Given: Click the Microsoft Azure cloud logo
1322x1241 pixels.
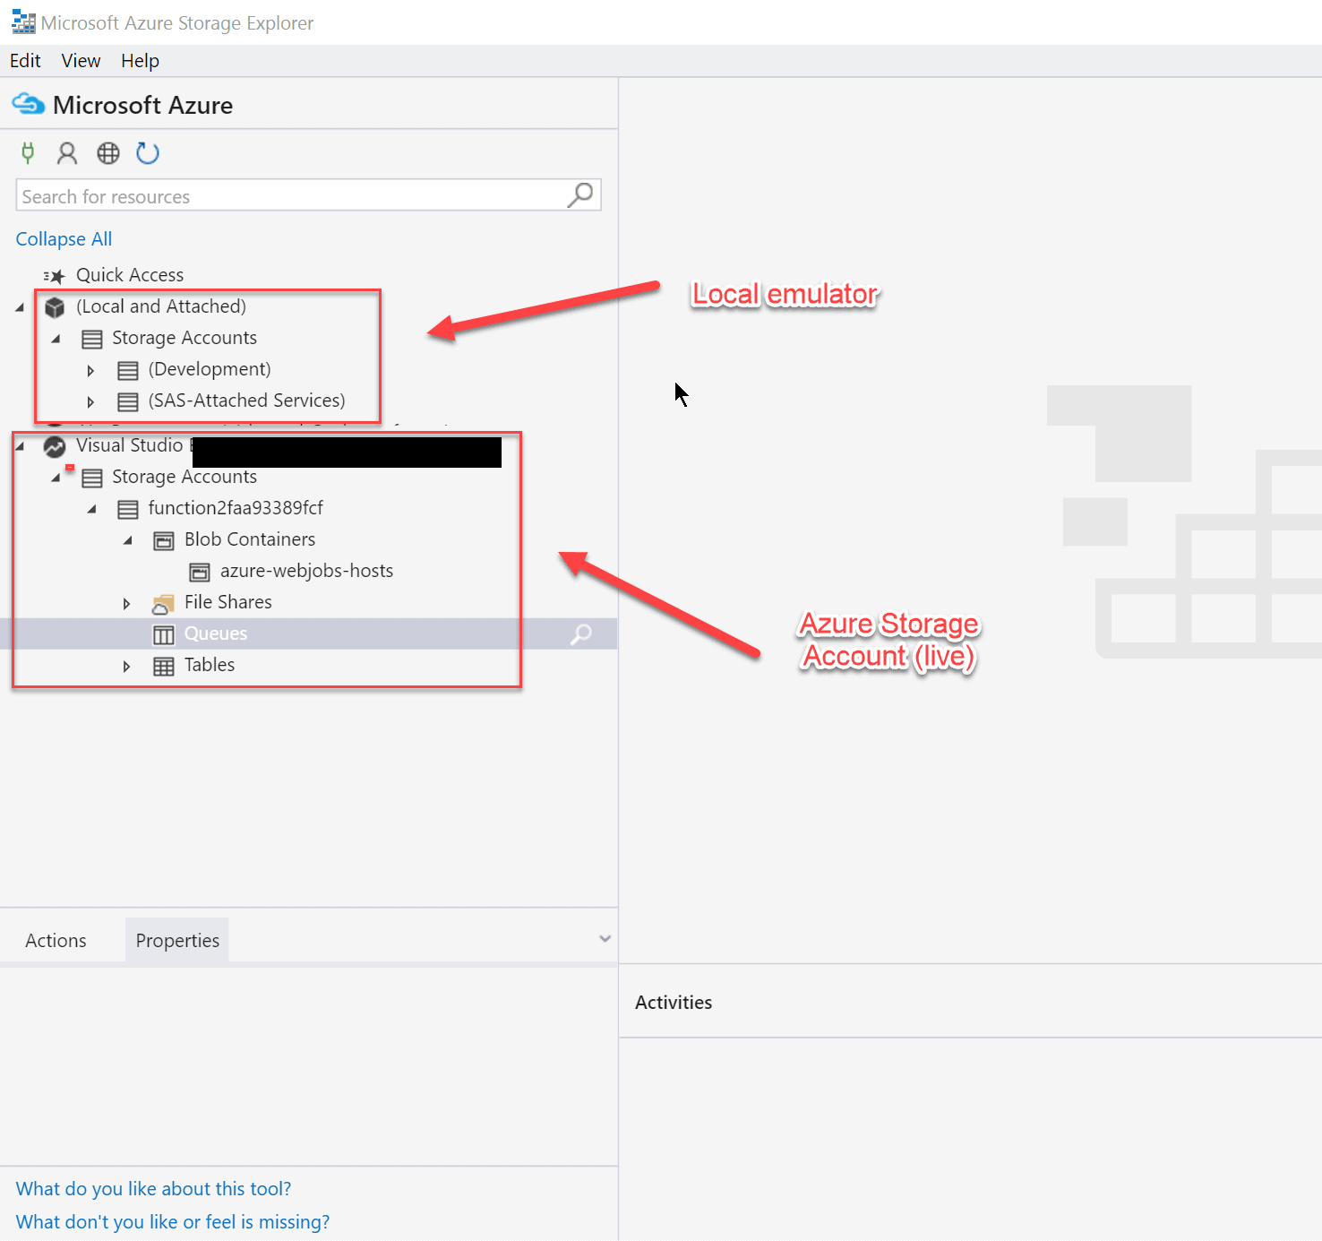Looking at the screenshot, I should pyautogui.click(x=28, y=105).
